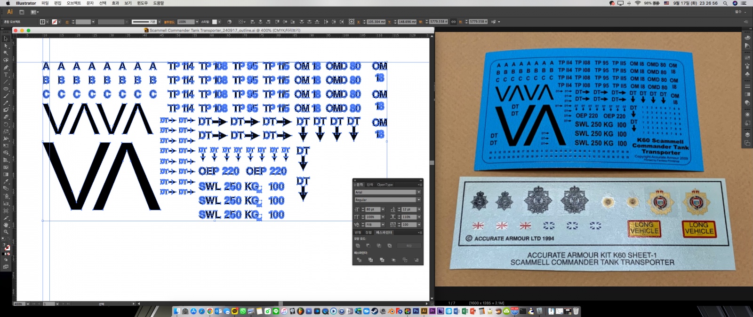Viewport: 753px width, 317px height.
Task: Select the Pen tool in toolbar
Action: click(6, 68)
